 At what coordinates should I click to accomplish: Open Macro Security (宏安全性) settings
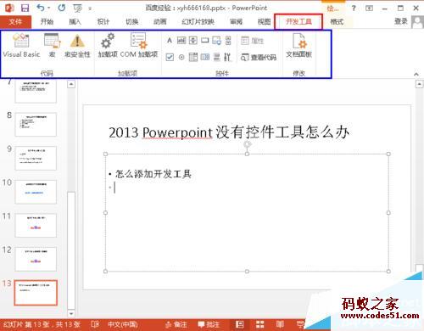(x=77, y=46)
